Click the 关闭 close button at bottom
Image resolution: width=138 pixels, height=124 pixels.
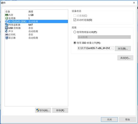(x=109, y=120)
